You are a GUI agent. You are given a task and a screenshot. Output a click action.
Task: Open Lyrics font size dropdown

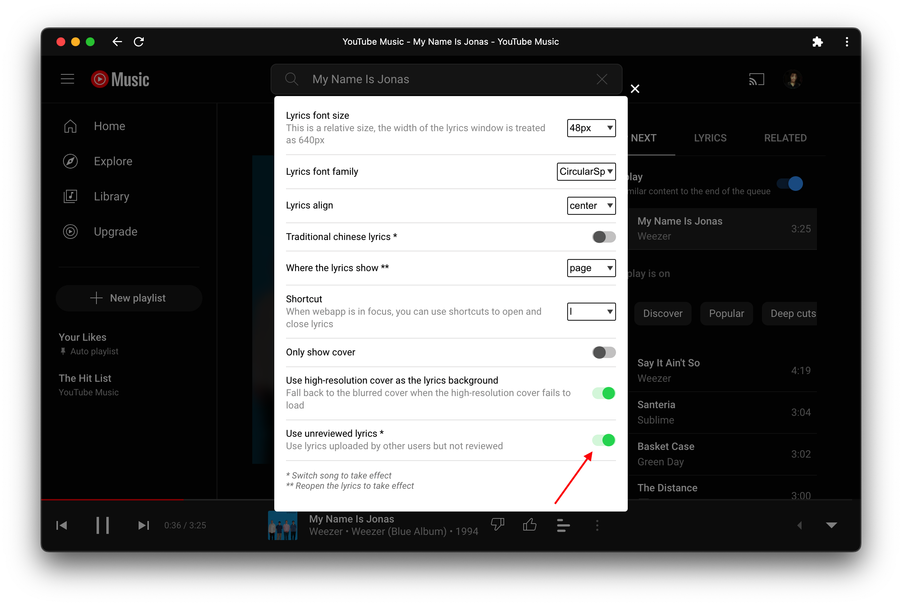pyautogui.click(x=591, y=128)
